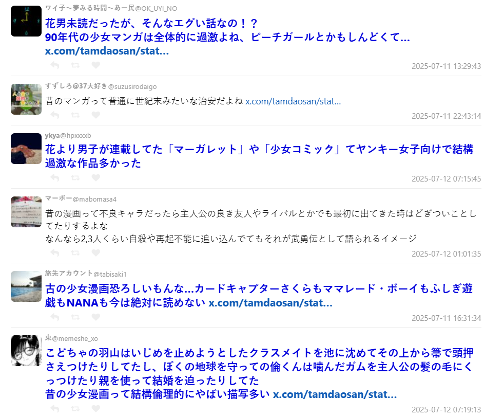Open the @OK_UYI_NO clock avatar

click(26, 21)
